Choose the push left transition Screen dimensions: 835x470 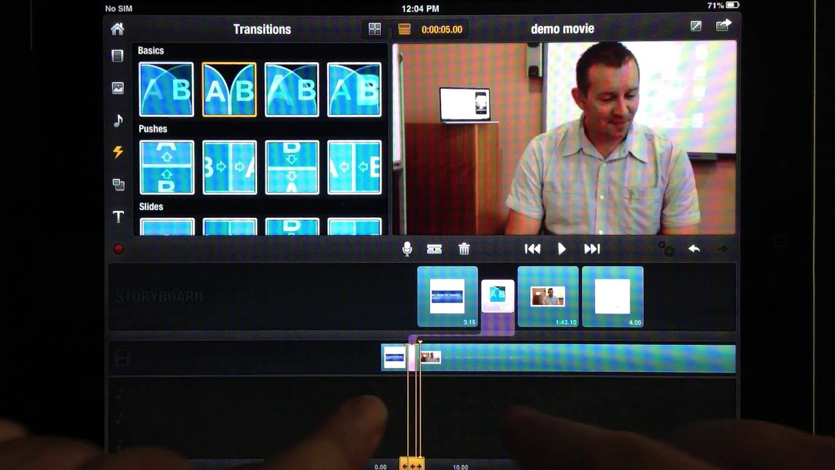[354, 167]
